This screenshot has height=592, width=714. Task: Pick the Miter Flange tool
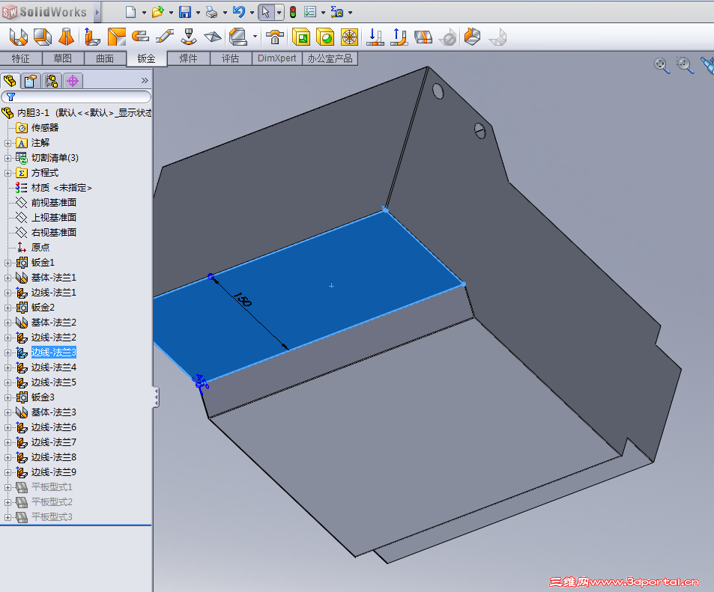pos(117,37)
